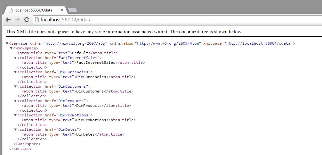This screenshot has width=322, height=155.
Task: Click the xmlns 2007/app namespace value
Action: pos(75,43)
